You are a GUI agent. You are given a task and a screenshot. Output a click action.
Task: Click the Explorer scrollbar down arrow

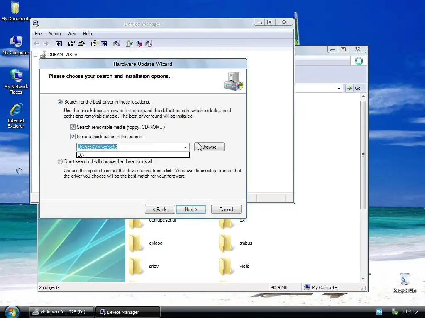363,279
